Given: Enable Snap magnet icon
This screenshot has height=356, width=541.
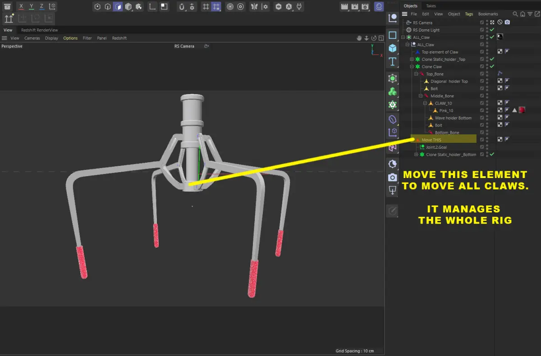Looking at the screenshot, I should click(181, 7).
